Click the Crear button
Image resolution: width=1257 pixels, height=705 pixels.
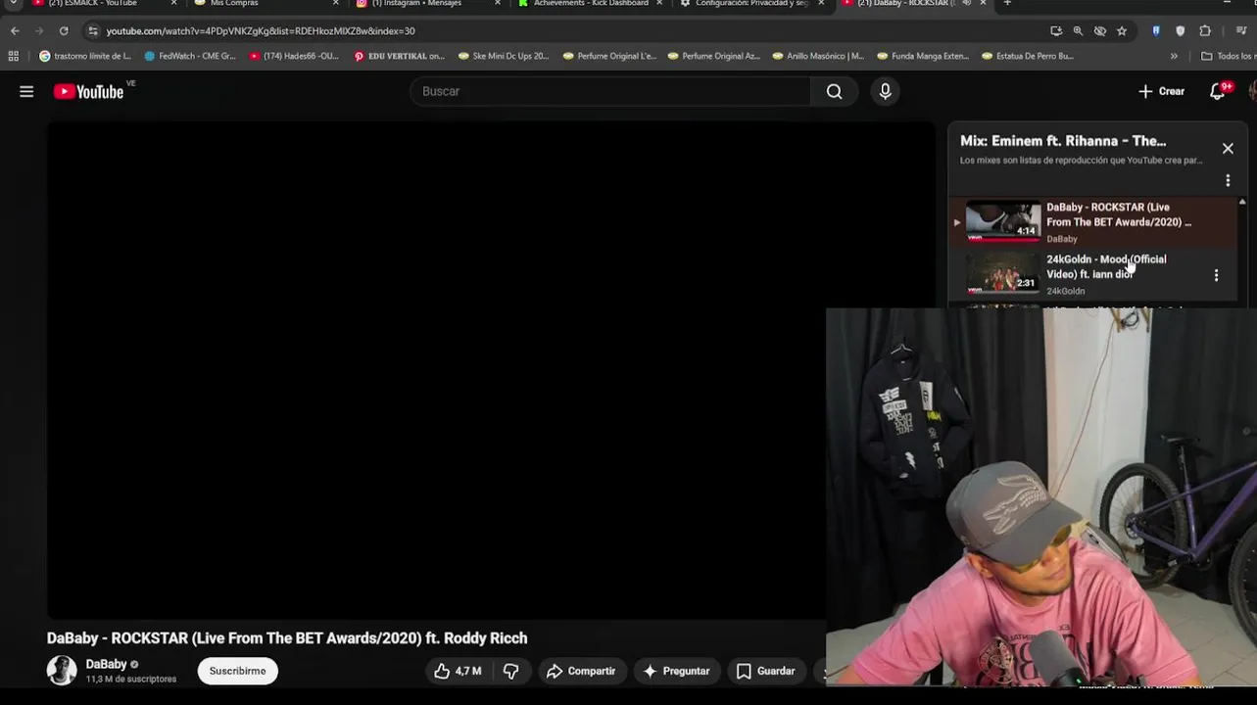click(x=1161, y=91)
